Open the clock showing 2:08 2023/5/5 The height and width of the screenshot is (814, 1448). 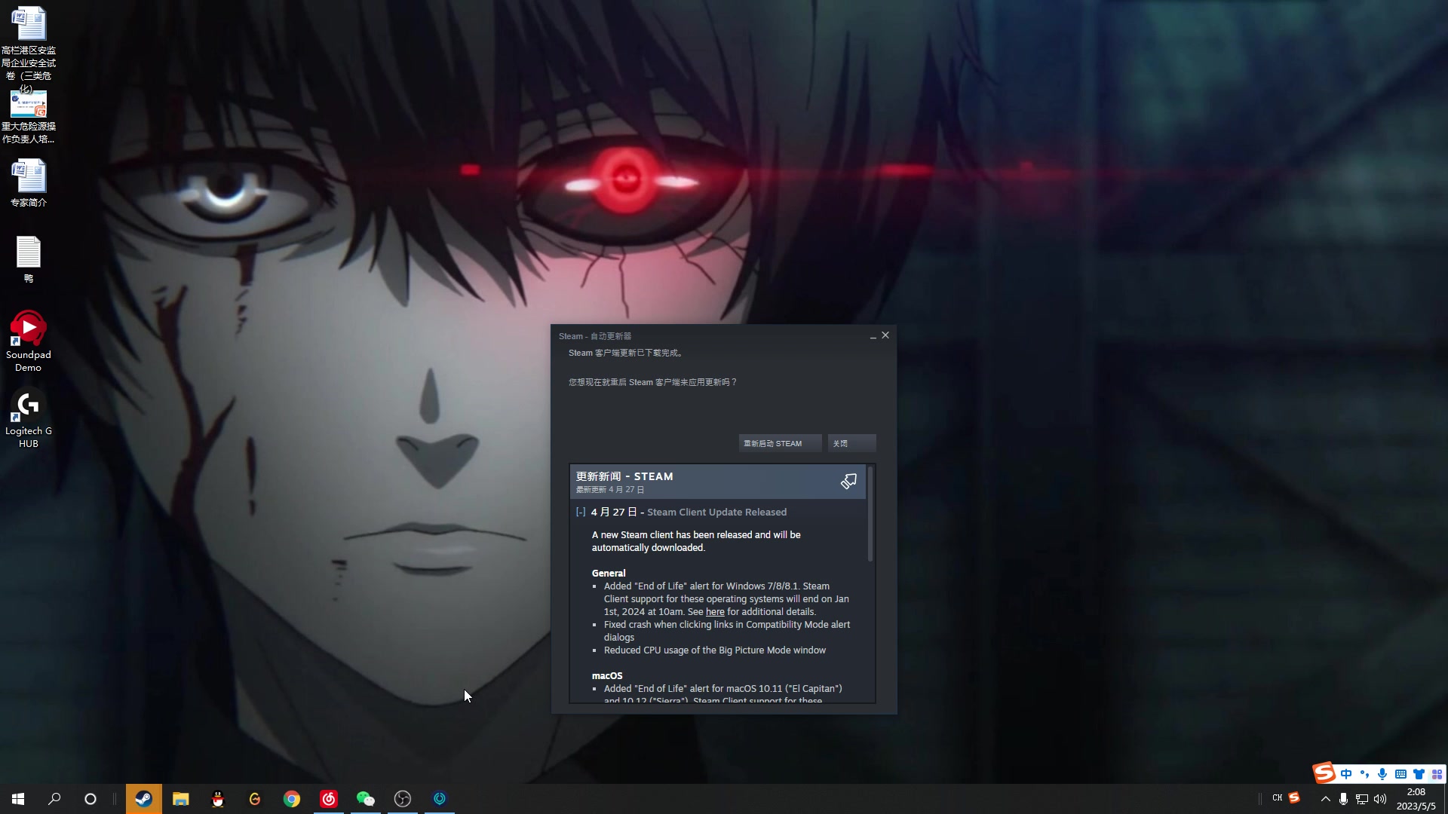coord(1416,799)
